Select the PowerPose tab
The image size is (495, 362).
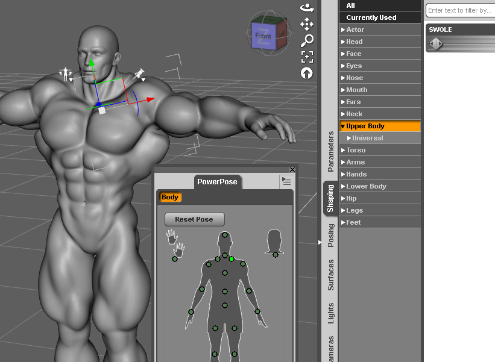[x=217, y=182]
